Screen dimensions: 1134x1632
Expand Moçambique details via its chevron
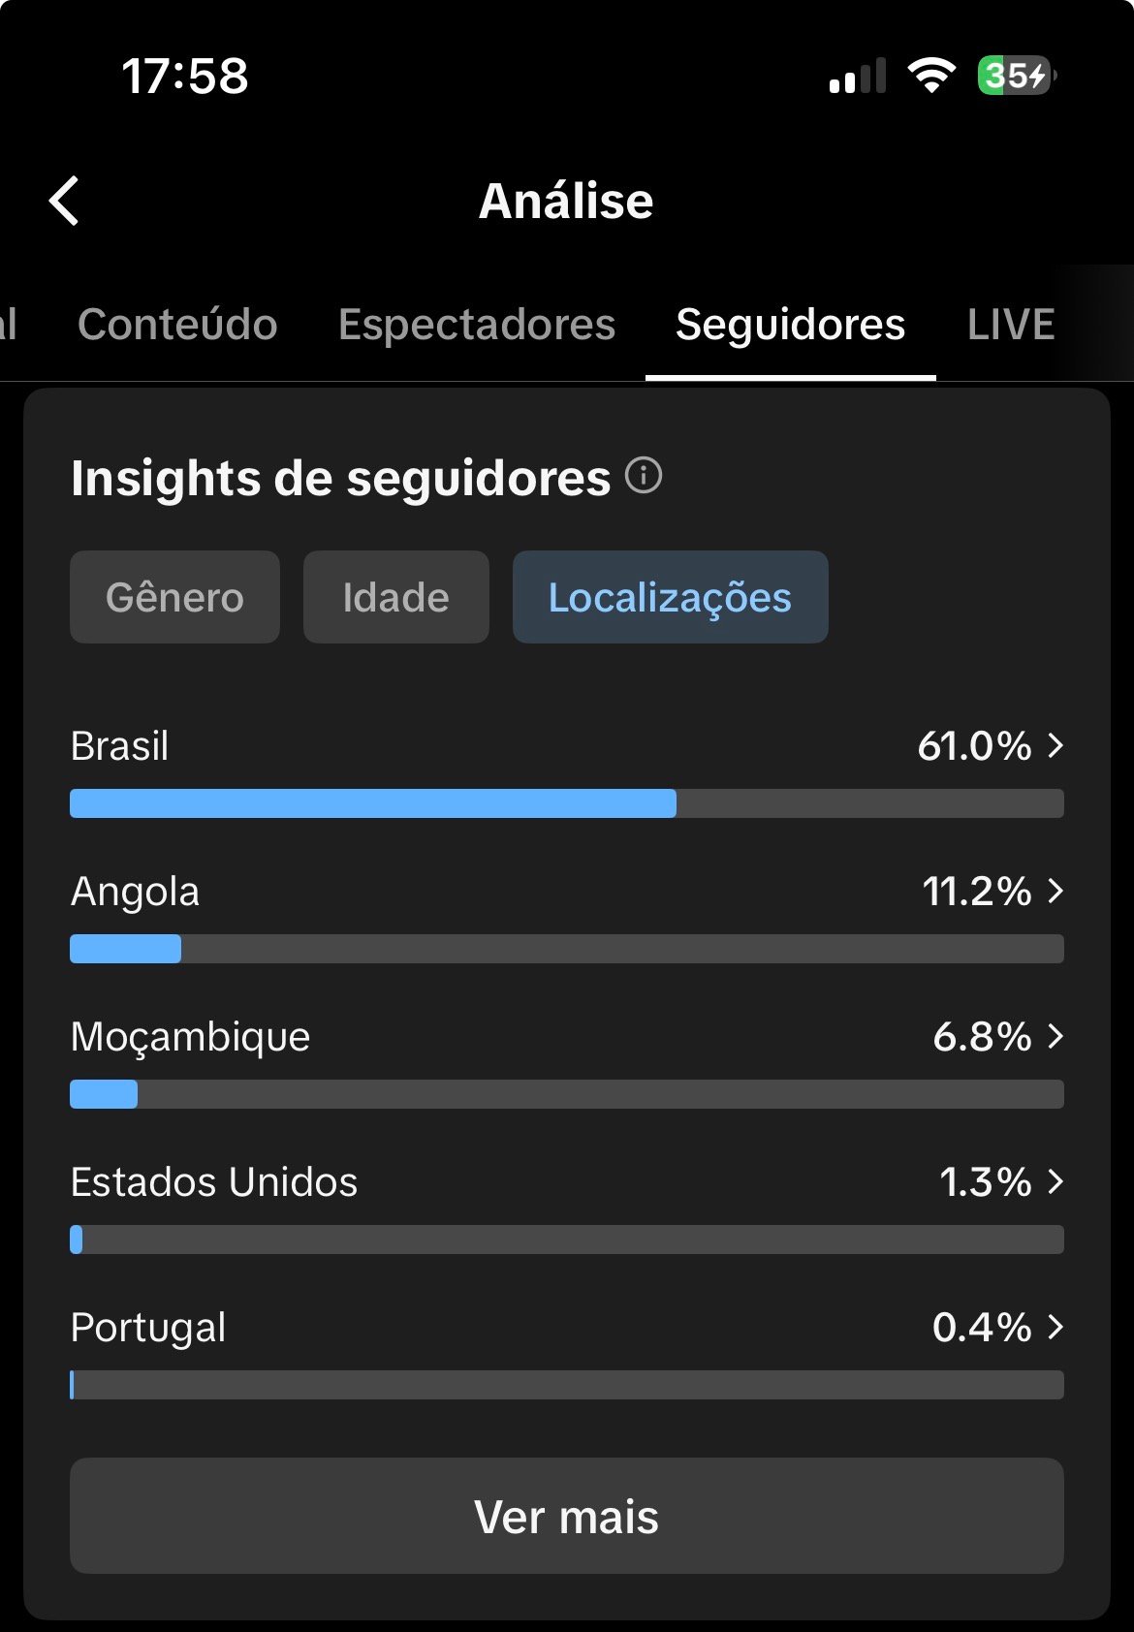click(1056, 1036)
